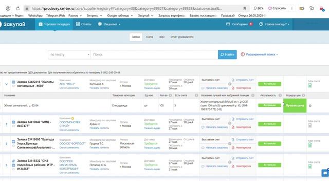Click the info icon next to Коридор цен
Viewport: 329px width, 185px height.
click(303, 96)
